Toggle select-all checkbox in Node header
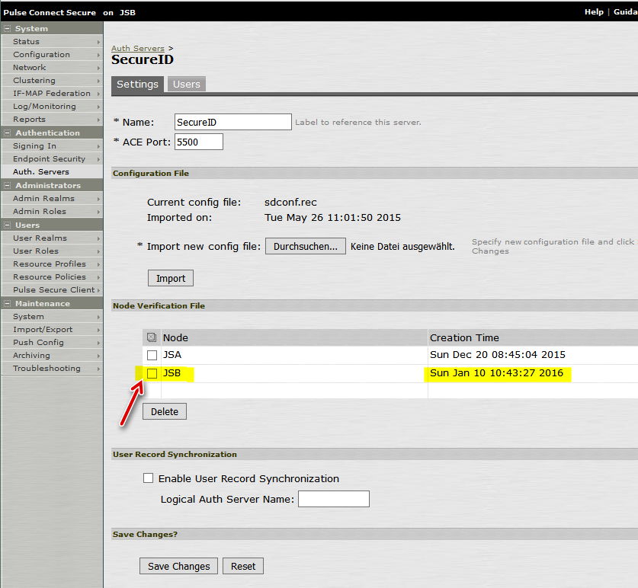The height and width of the screenshot is (588, 638). point(152,337)
